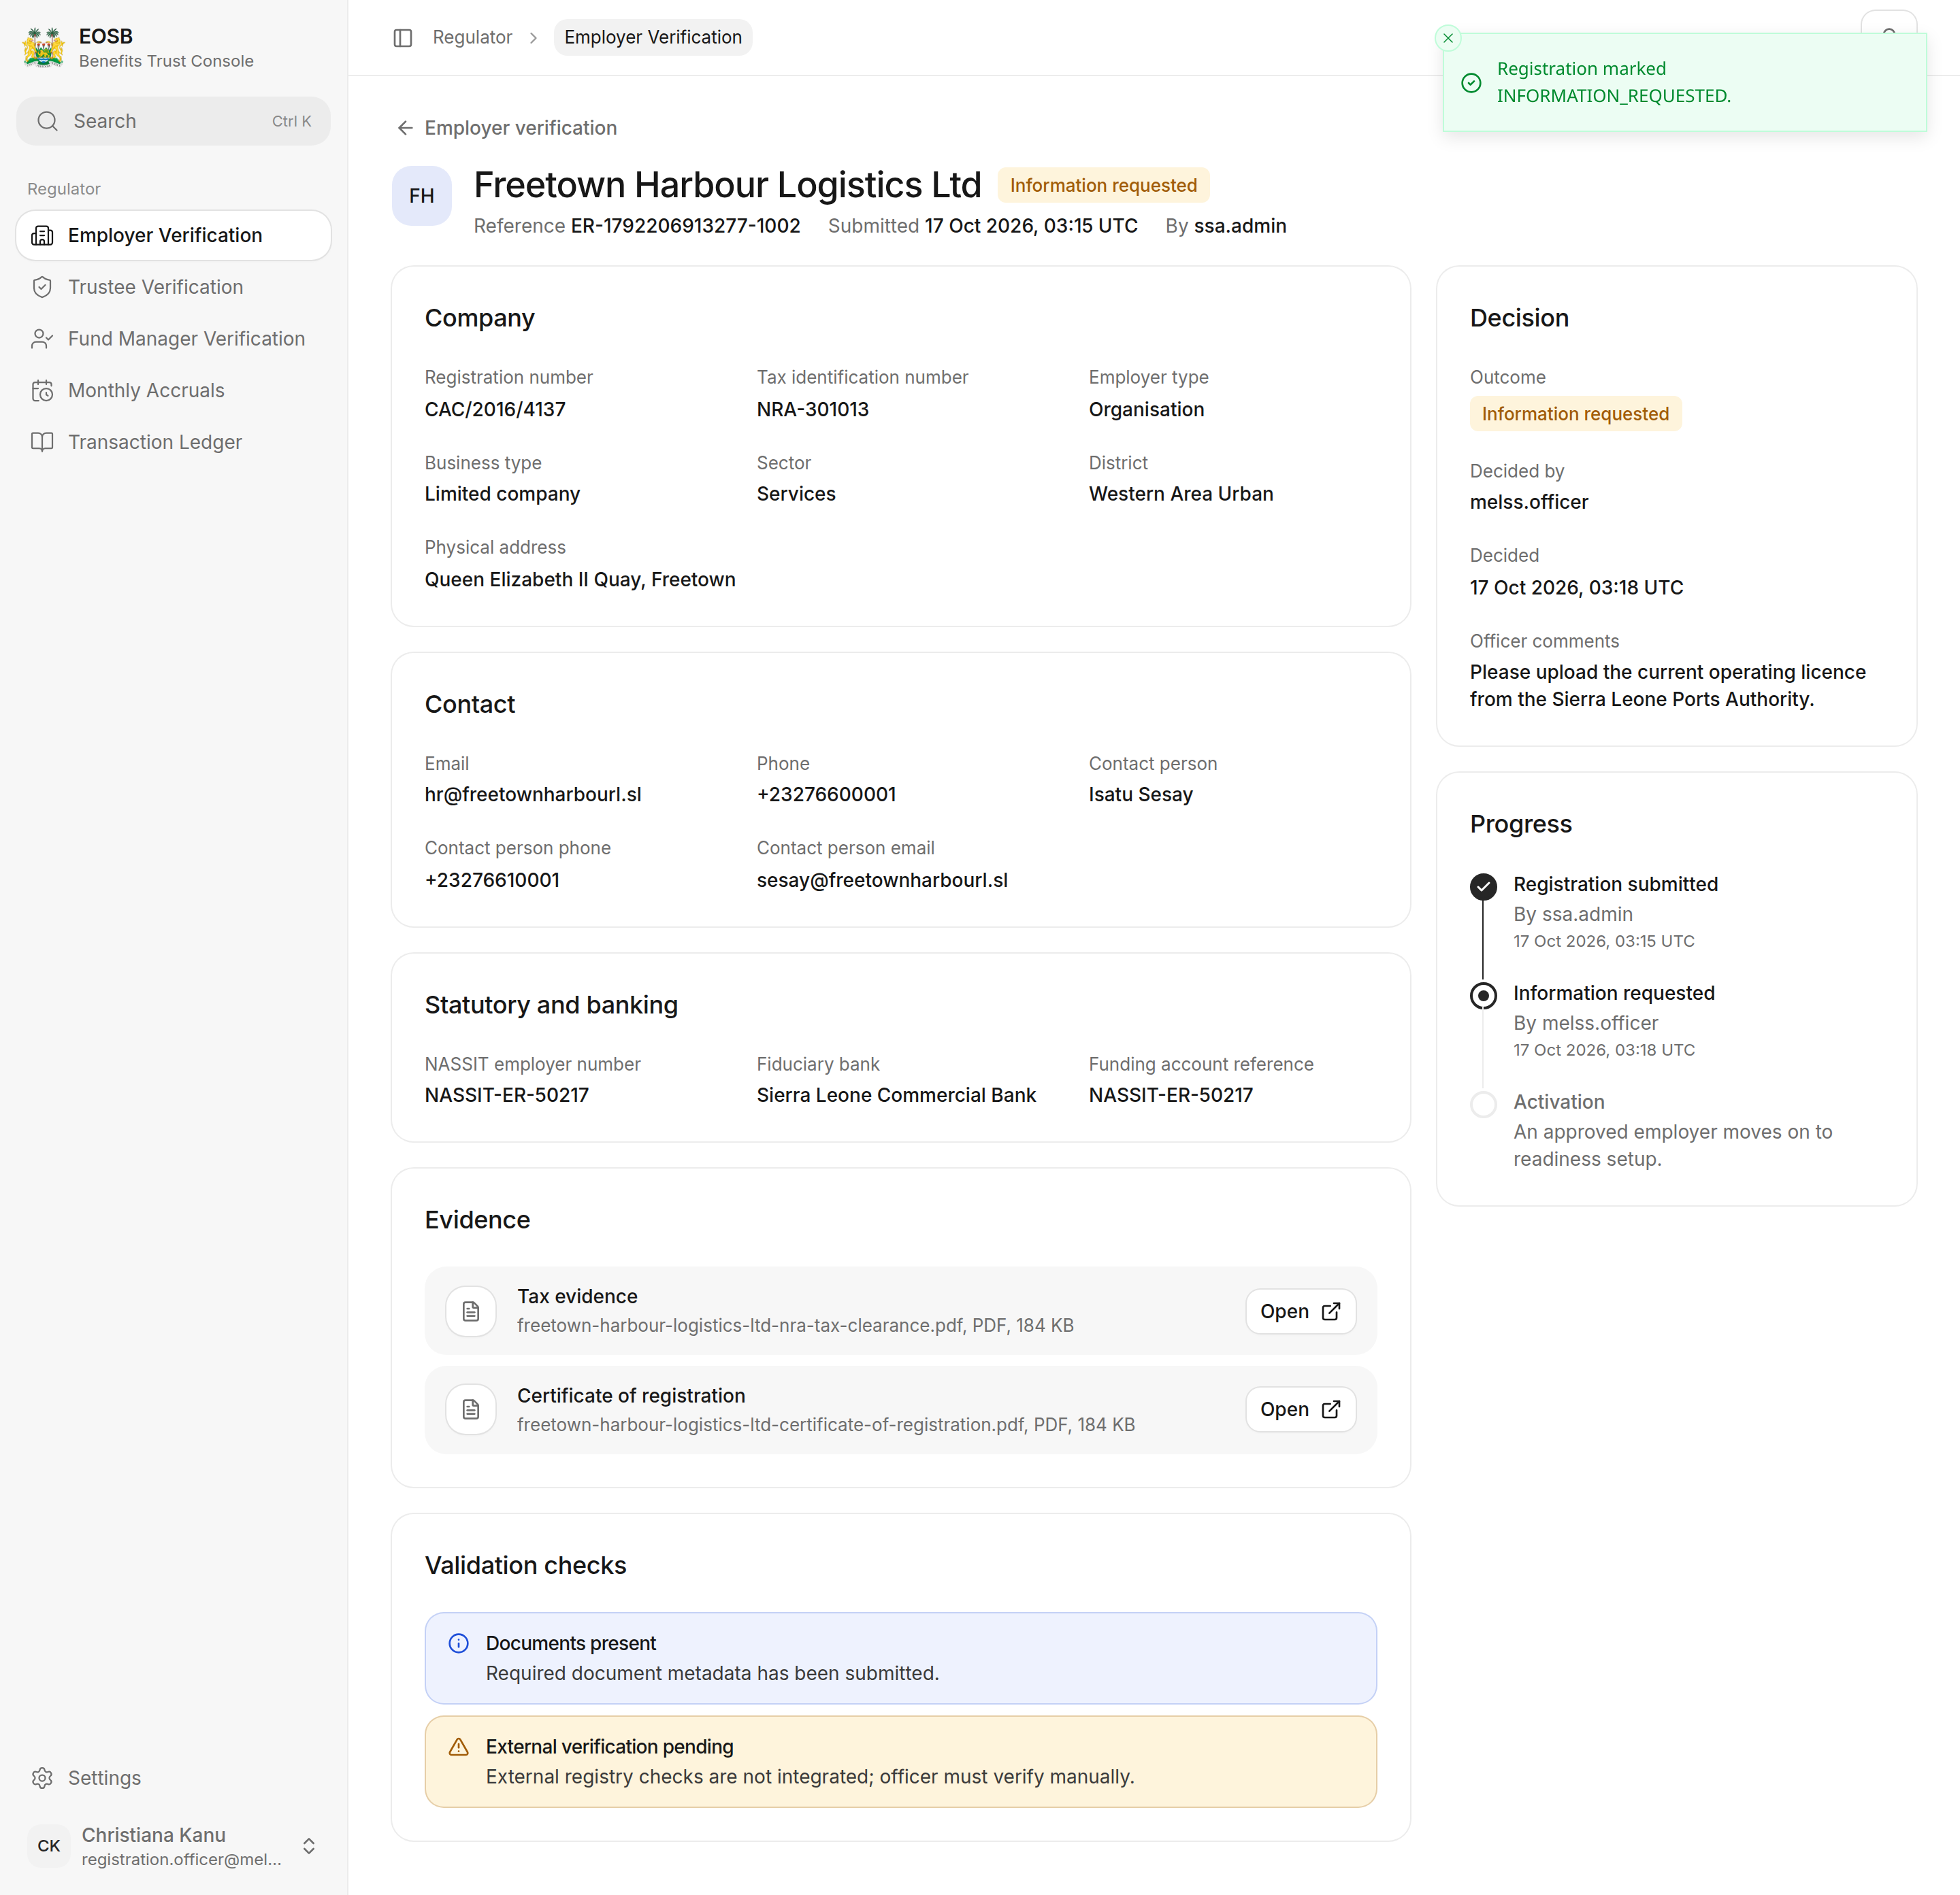Click the Employer Verification building icon
Image resolution: width=1960 pixels, height=1895 pixels.
[x=42, y=235]
